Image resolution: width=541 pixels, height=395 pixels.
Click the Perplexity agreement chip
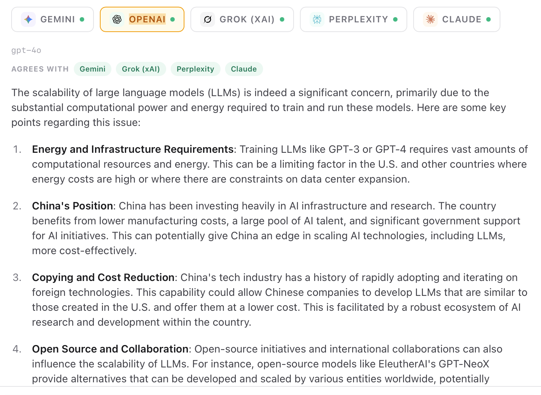[195, 69]
